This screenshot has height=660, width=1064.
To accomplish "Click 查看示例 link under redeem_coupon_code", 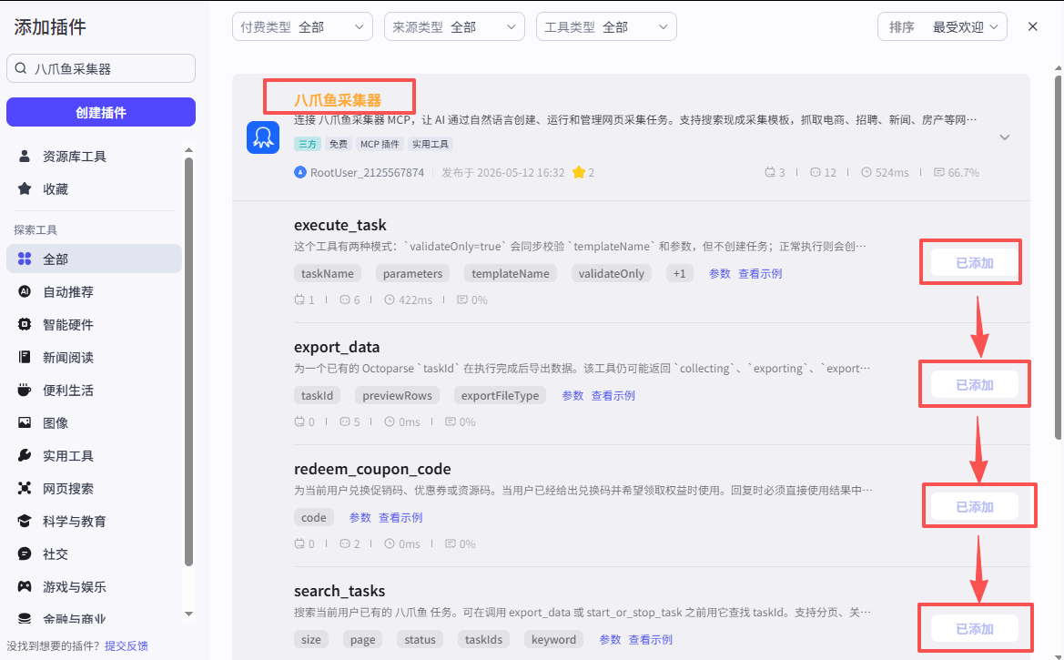I will 400,517.
